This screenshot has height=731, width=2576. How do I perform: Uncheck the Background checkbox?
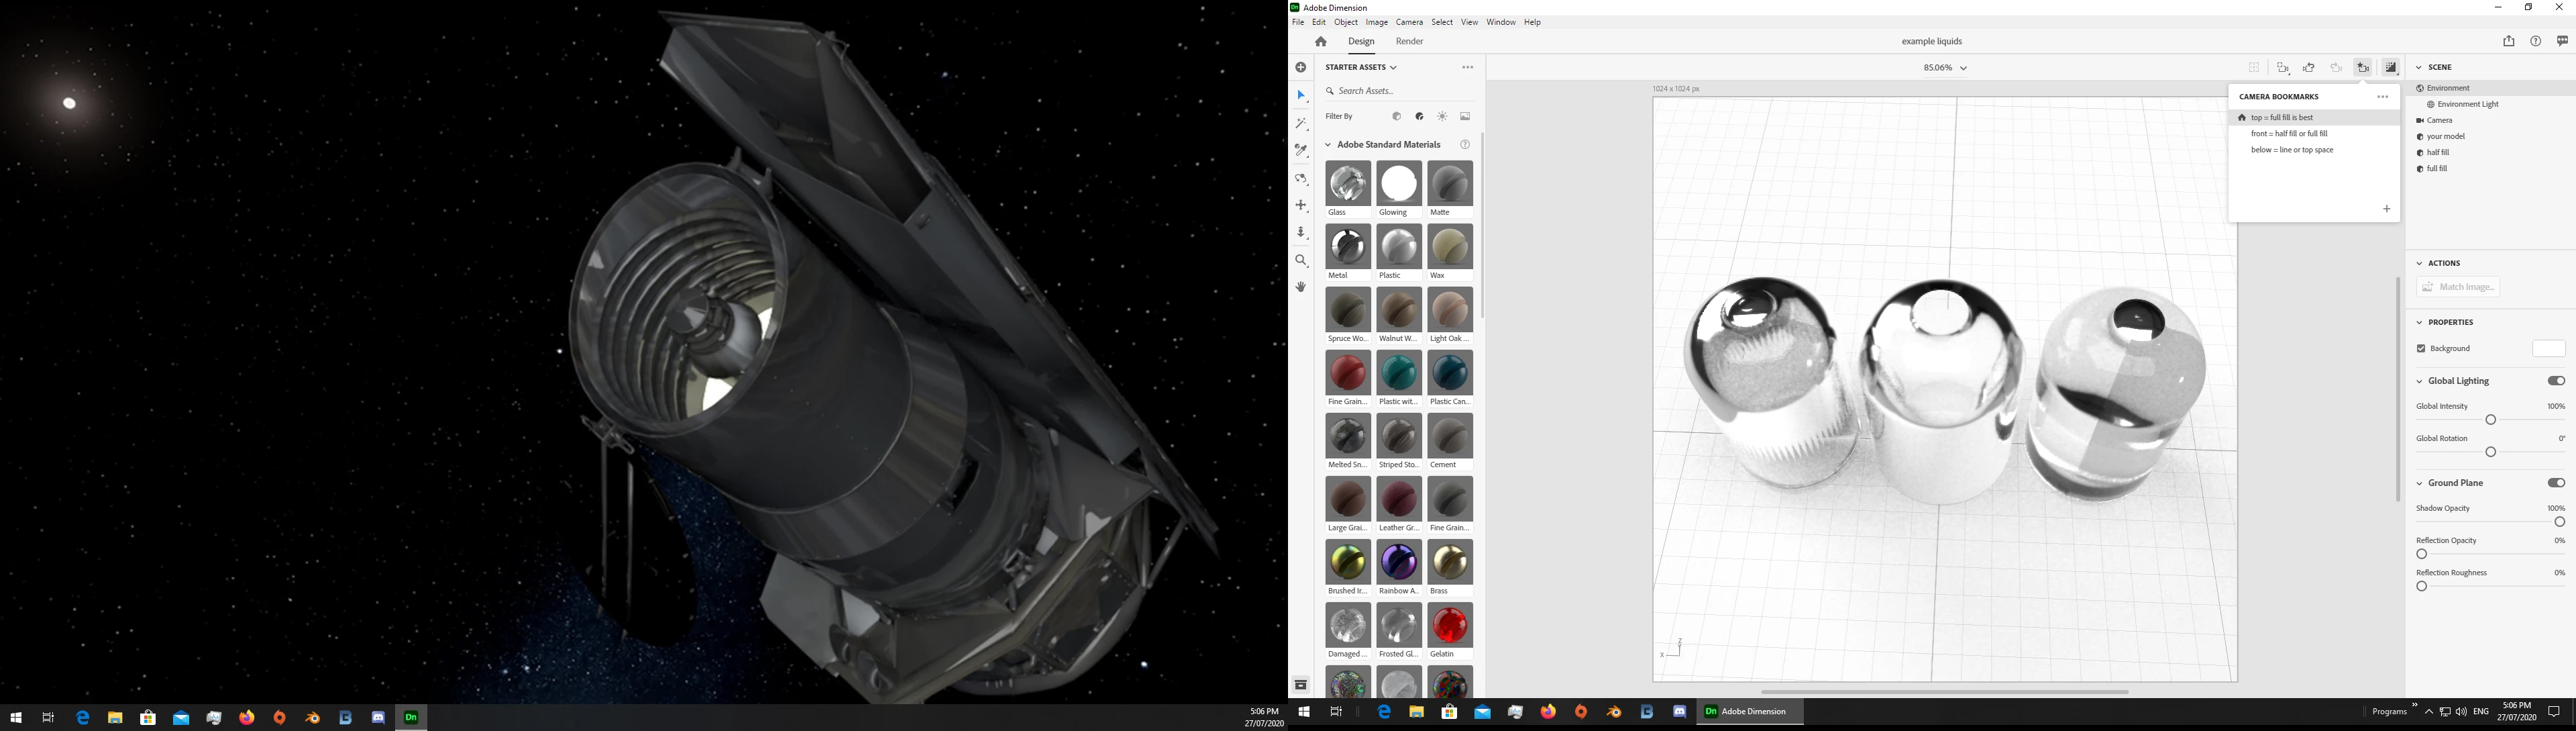(x=2421, y=349)
